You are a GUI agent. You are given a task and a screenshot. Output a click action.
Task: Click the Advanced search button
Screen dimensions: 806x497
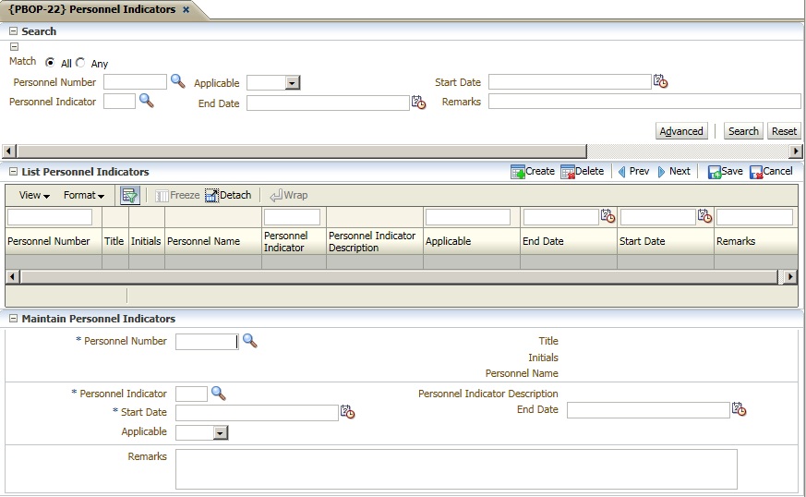click(x=681, y=131)
